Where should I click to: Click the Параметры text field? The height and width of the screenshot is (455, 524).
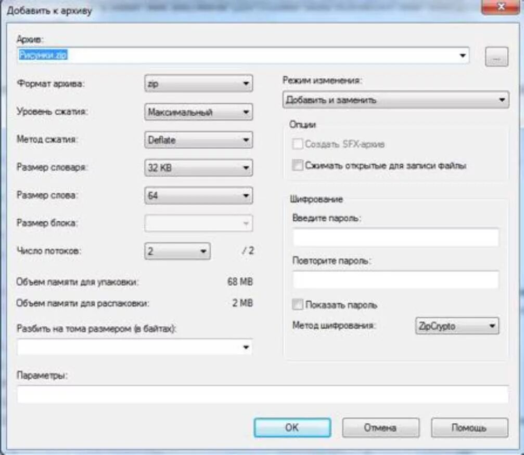click(263, 394)
